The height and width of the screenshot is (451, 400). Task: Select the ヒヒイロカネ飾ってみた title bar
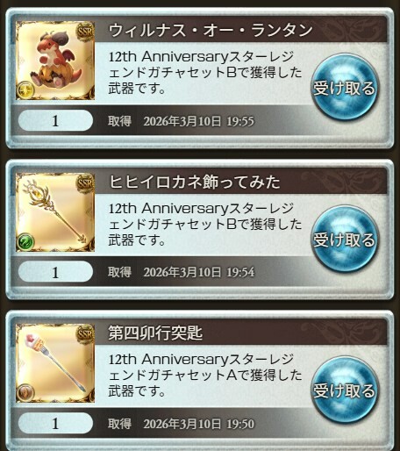pyautogui.click(x=241, y=182)
